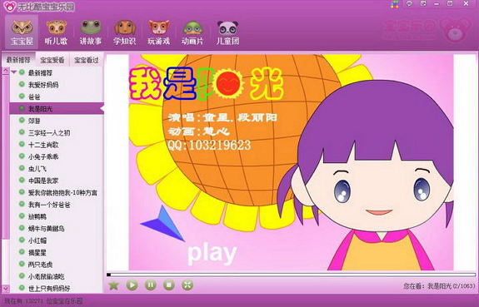This screenshot has height=307, width=479.
Task: Select 小红帽 in the playlist
Action: pos(57,240)
